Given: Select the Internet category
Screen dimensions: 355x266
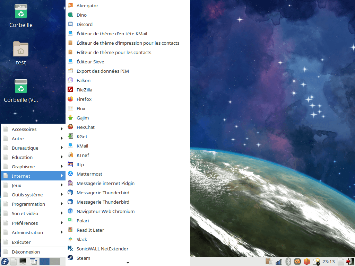Looking at the screenshot, I should pyautogui.click(x=33, y=176).
